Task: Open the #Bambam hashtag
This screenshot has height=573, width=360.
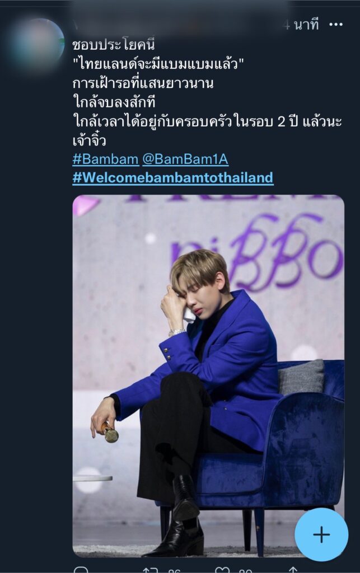Action: click(x=105, y=159)
